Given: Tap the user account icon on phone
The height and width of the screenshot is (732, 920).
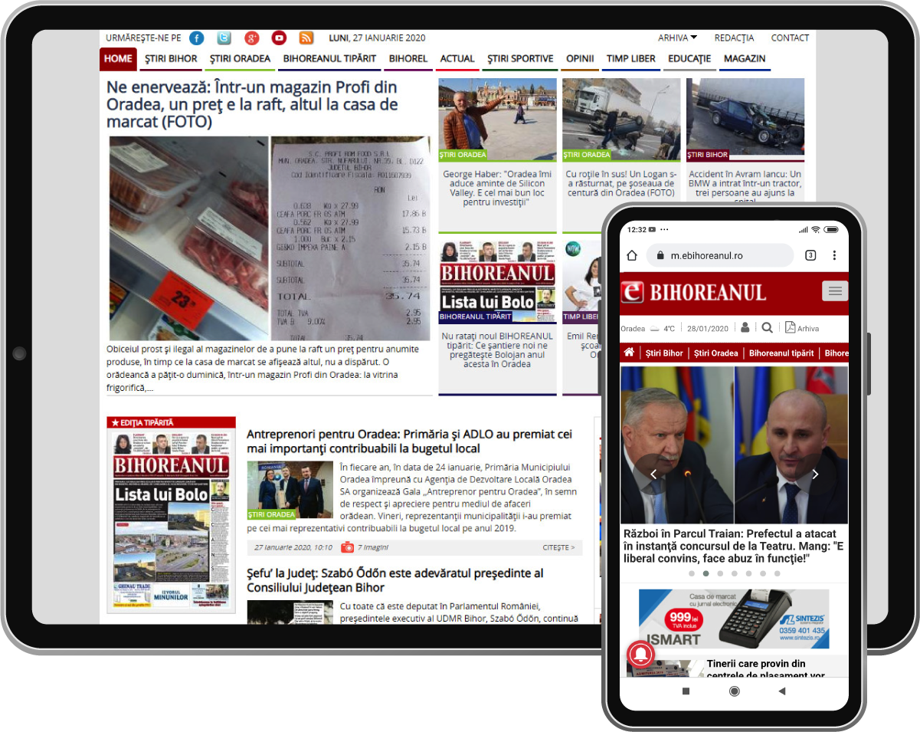Looking at the screenshot, I should pos(745,328).
